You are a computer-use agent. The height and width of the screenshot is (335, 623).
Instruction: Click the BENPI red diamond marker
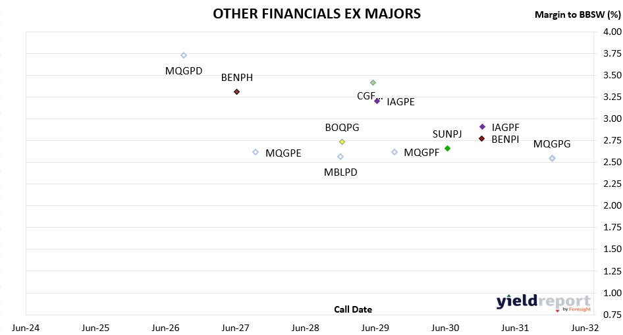click(482, 138)
